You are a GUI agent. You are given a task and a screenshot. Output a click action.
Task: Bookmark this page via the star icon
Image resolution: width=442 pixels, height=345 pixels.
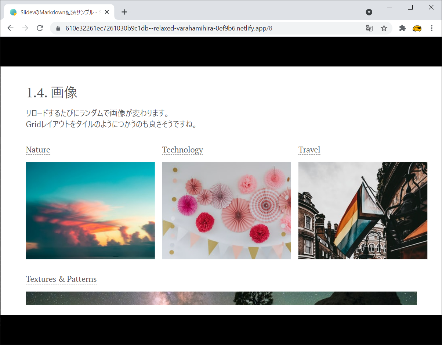384,28
